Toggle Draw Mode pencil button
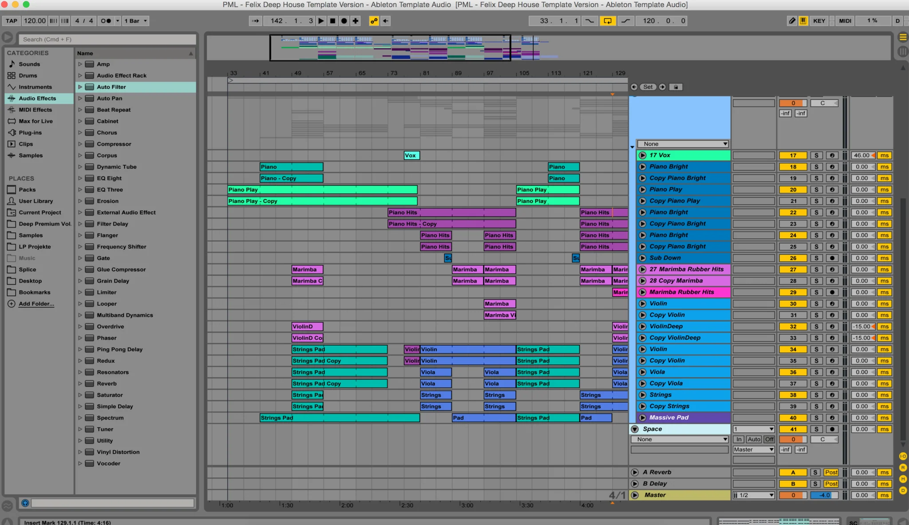Viewport: 909px width, 525px height. [792, 21]
